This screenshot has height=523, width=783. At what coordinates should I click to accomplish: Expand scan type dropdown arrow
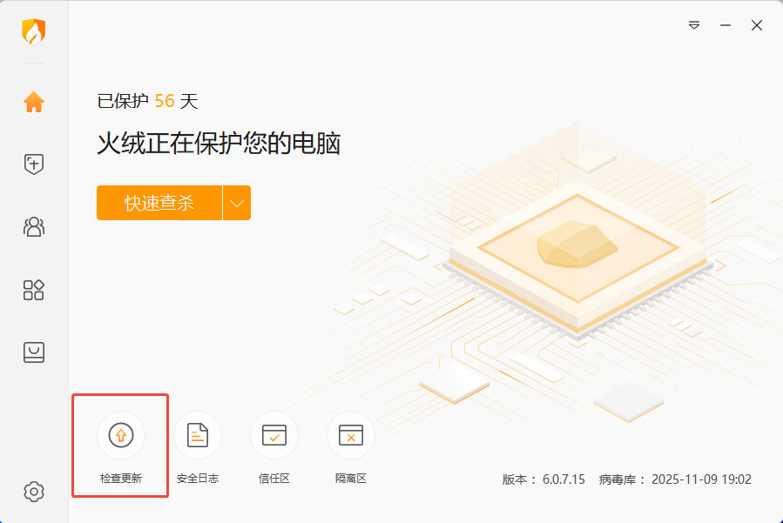(237, 203)
